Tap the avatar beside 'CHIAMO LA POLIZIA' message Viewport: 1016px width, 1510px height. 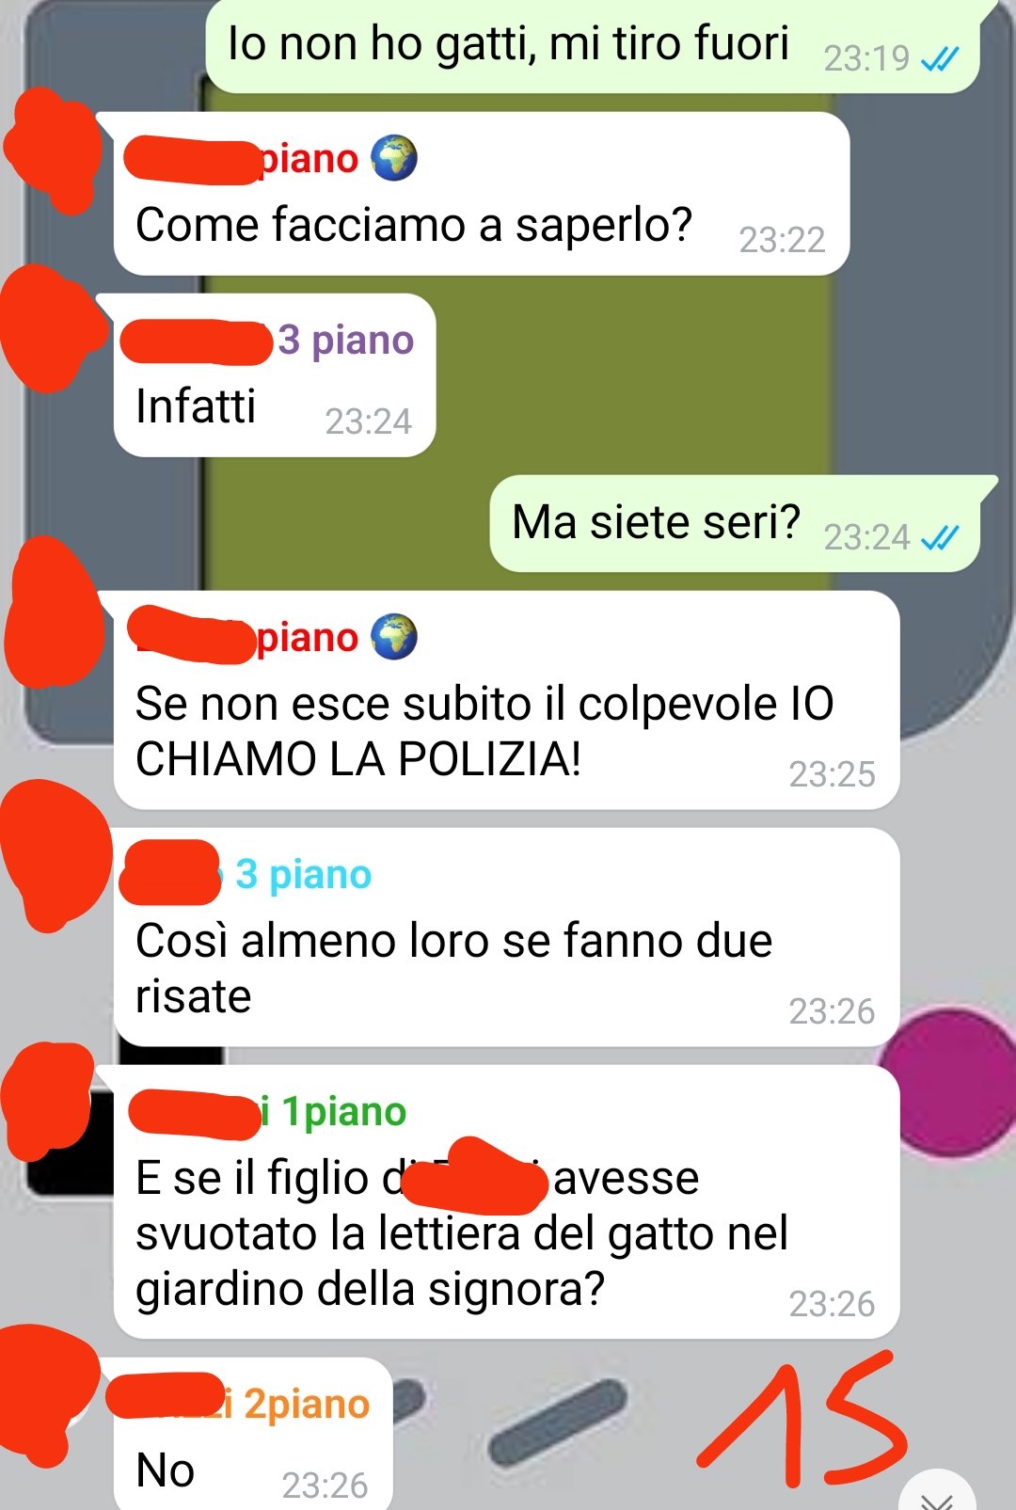coord(54,613)
